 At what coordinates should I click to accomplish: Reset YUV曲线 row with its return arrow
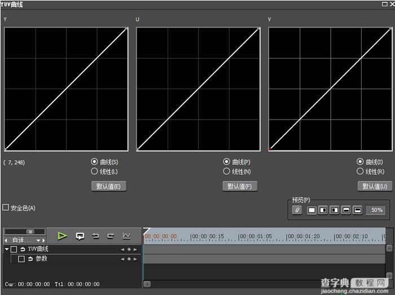pos(23,249)
